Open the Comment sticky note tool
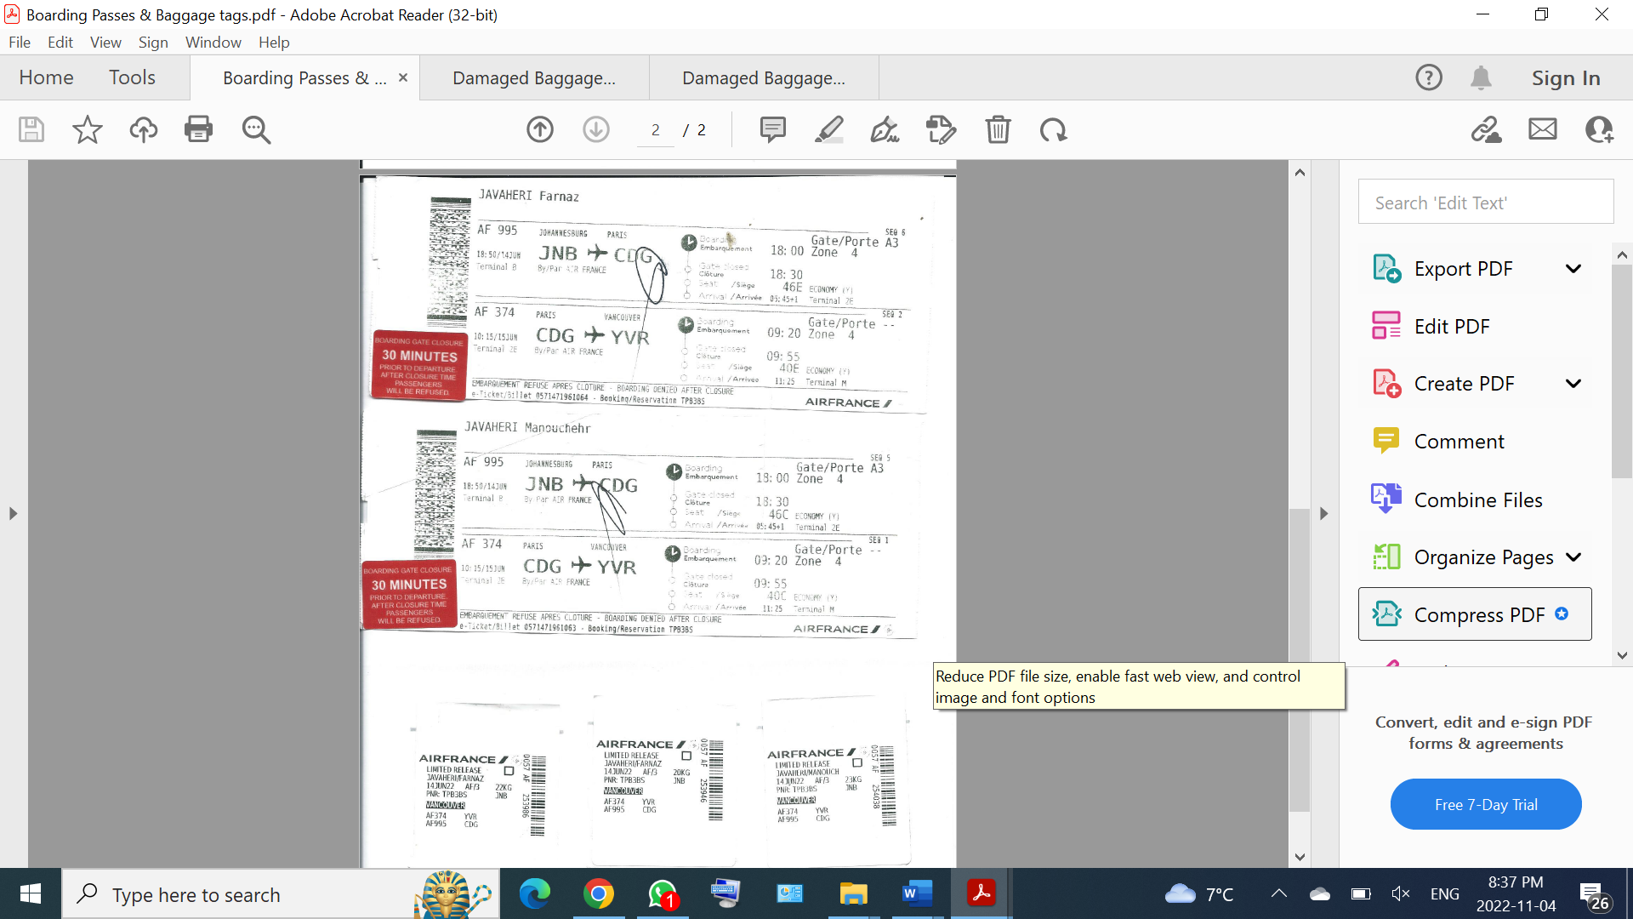Image resolution: width=1633 pixels, height=919 pixels. tap(772, 129)
